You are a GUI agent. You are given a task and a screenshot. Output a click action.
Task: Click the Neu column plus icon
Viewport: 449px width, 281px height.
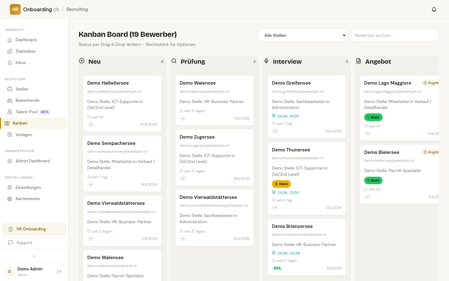(82, 61)
